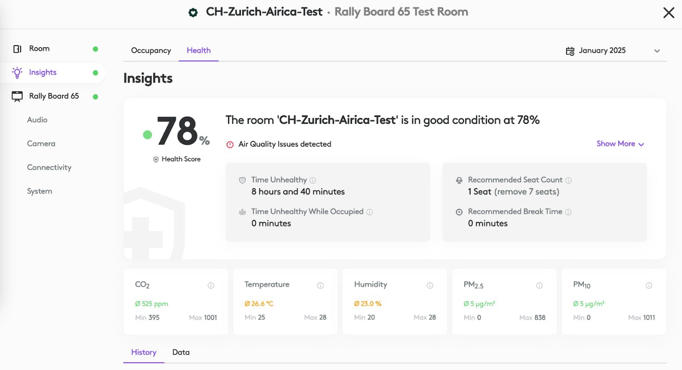682x370 pixels.
Task: Select the Health tab
Action: coord(198,50)
